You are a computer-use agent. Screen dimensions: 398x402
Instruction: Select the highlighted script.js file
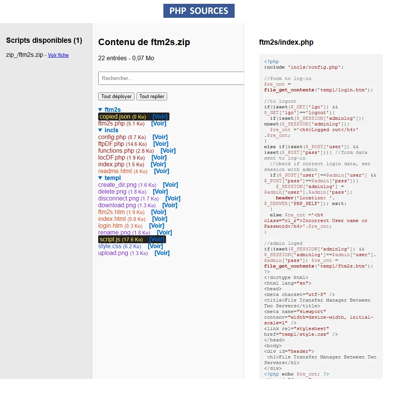pyautogui.click(x=110, y=239)
